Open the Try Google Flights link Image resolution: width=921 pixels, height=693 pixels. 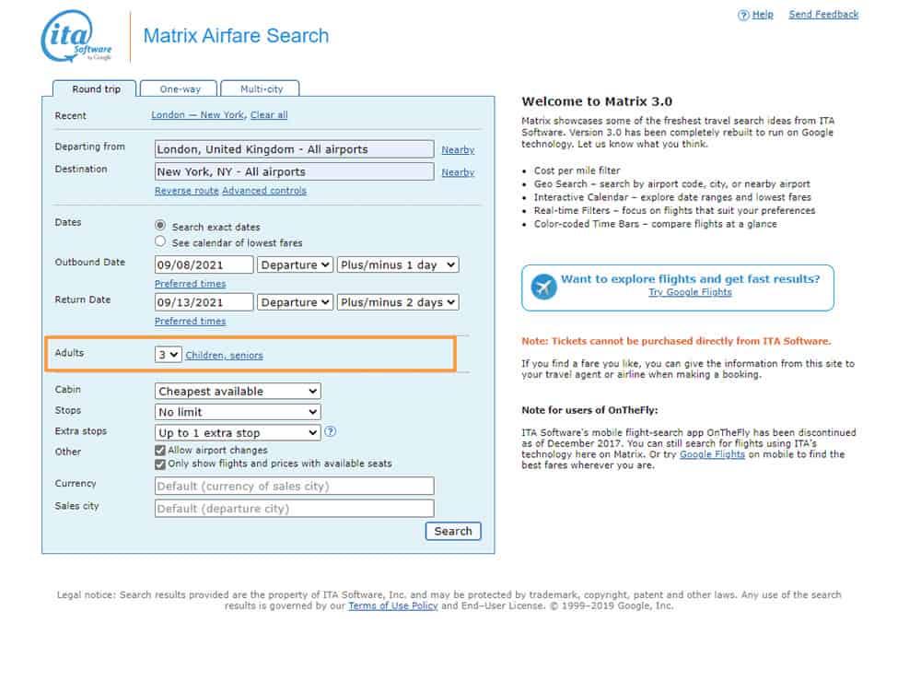click(690, 292)
